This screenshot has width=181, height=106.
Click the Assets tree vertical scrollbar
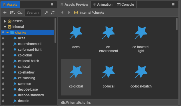click(x=55, y=30)
